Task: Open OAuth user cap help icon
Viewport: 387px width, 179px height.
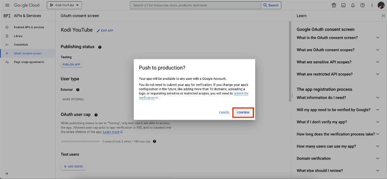Action: coord(96,115)
